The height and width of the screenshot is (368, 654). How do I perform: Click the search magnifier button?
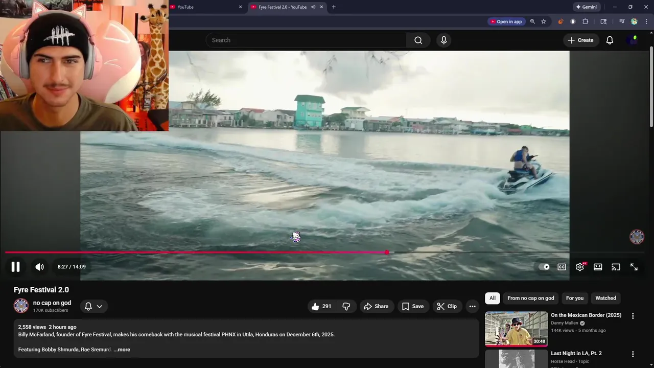tap(418, 40)
